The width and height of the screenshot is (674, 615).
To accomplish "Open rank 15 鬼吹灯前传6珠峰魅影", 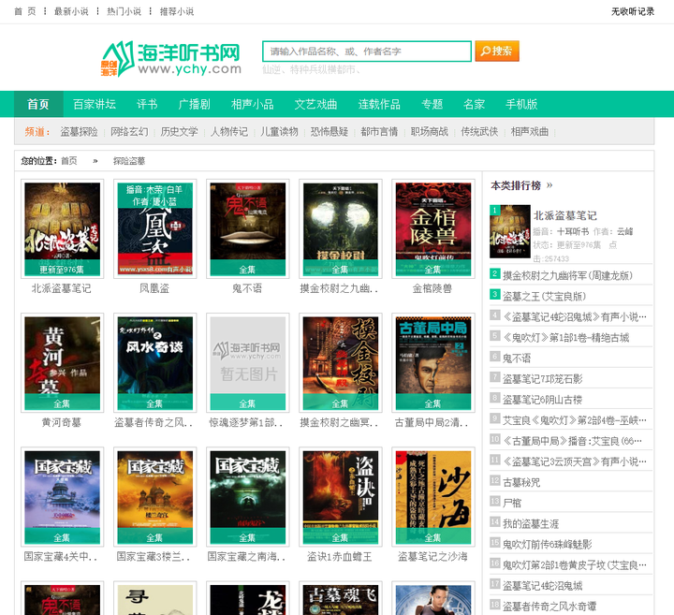I will (x=548, y=544).
